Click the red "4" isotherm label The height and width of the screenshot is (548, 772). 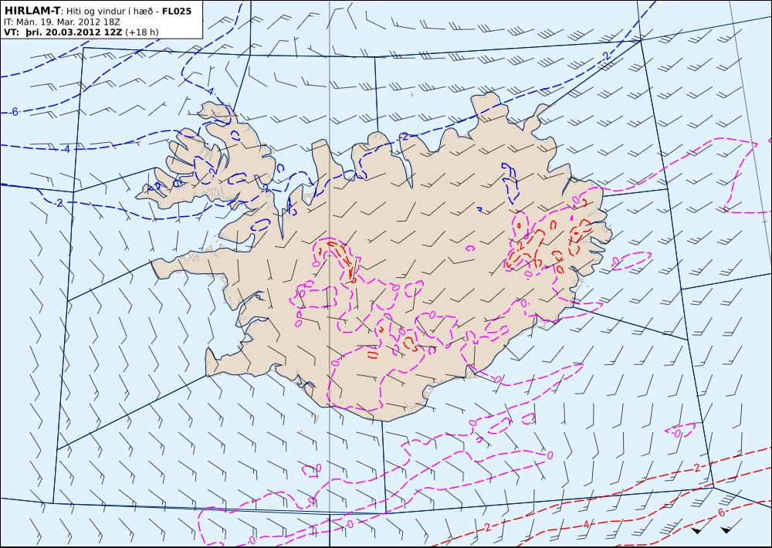tap(587, 525)
